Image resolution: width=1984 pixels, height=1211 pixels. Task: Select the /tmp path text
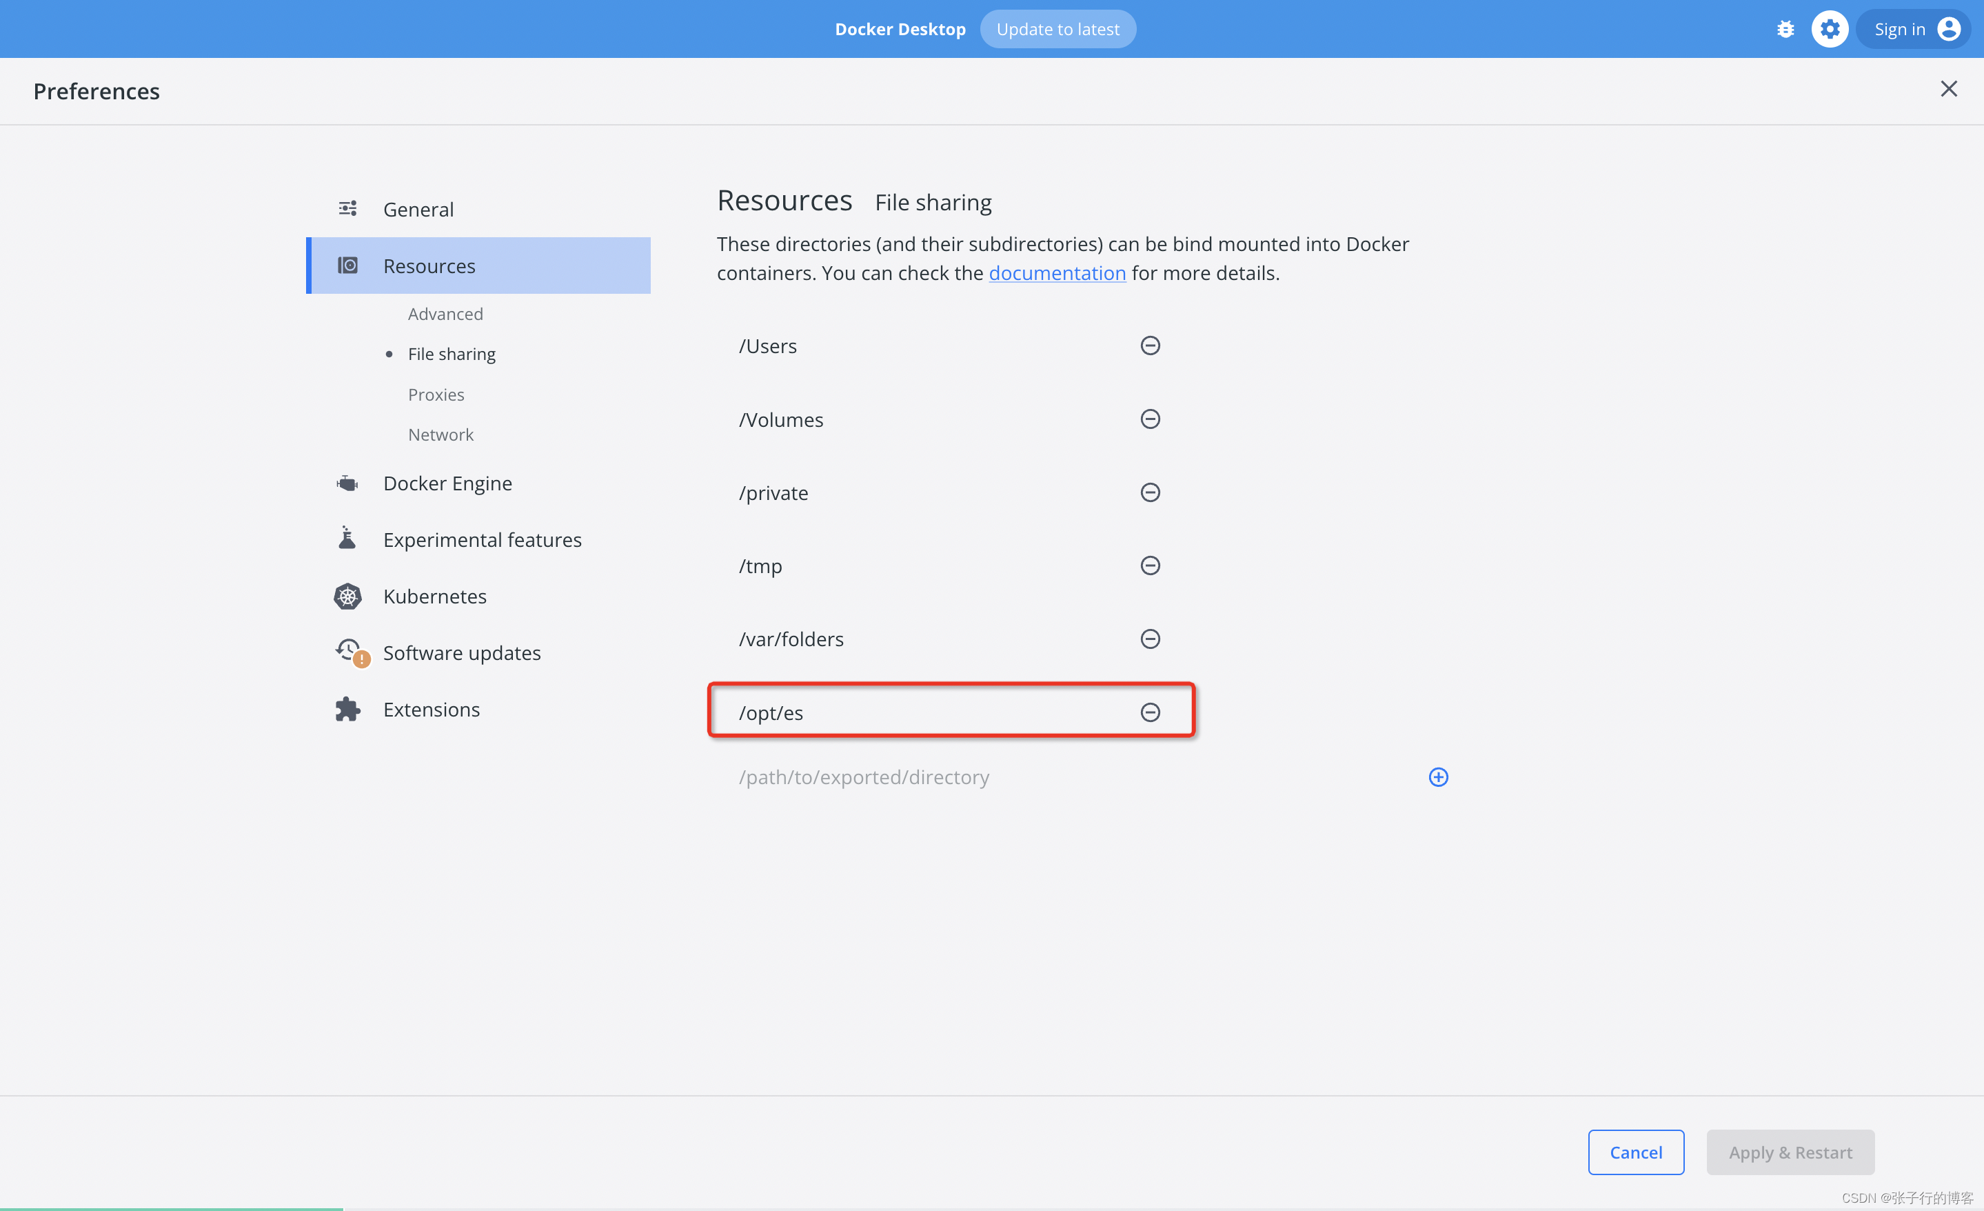[760, 566]
